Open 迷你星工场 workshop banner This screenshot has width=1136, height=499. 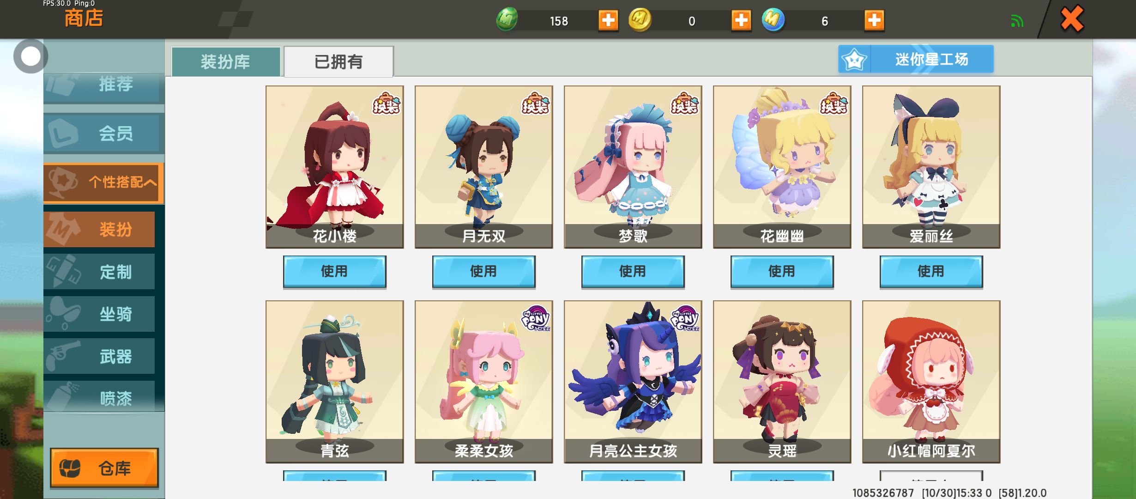point(916,59)
